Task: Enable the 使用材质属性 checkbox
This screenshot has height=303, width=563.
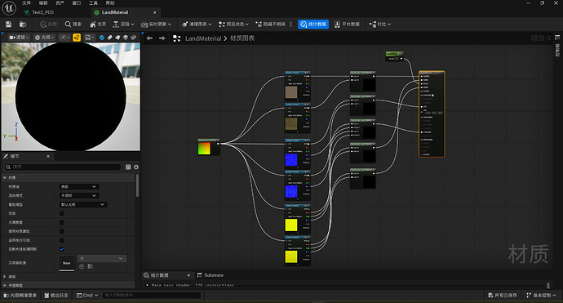Action: 62,231
